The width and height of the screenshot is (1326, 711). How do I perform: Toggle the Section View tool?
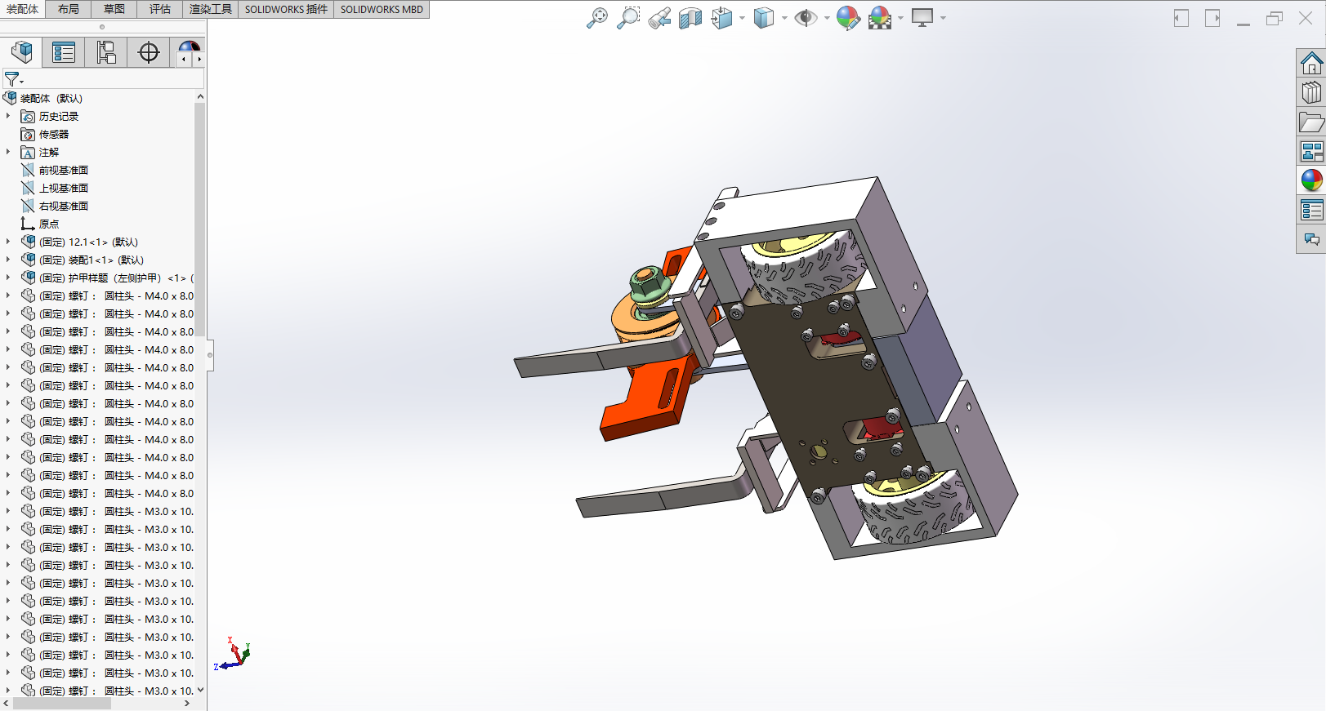click(690, 18)
